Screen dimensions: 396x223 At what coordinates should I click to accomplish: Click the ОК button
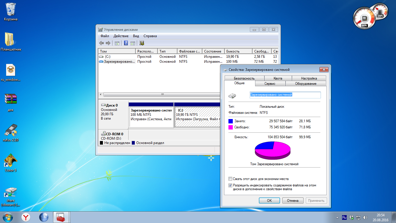[269, 201]
